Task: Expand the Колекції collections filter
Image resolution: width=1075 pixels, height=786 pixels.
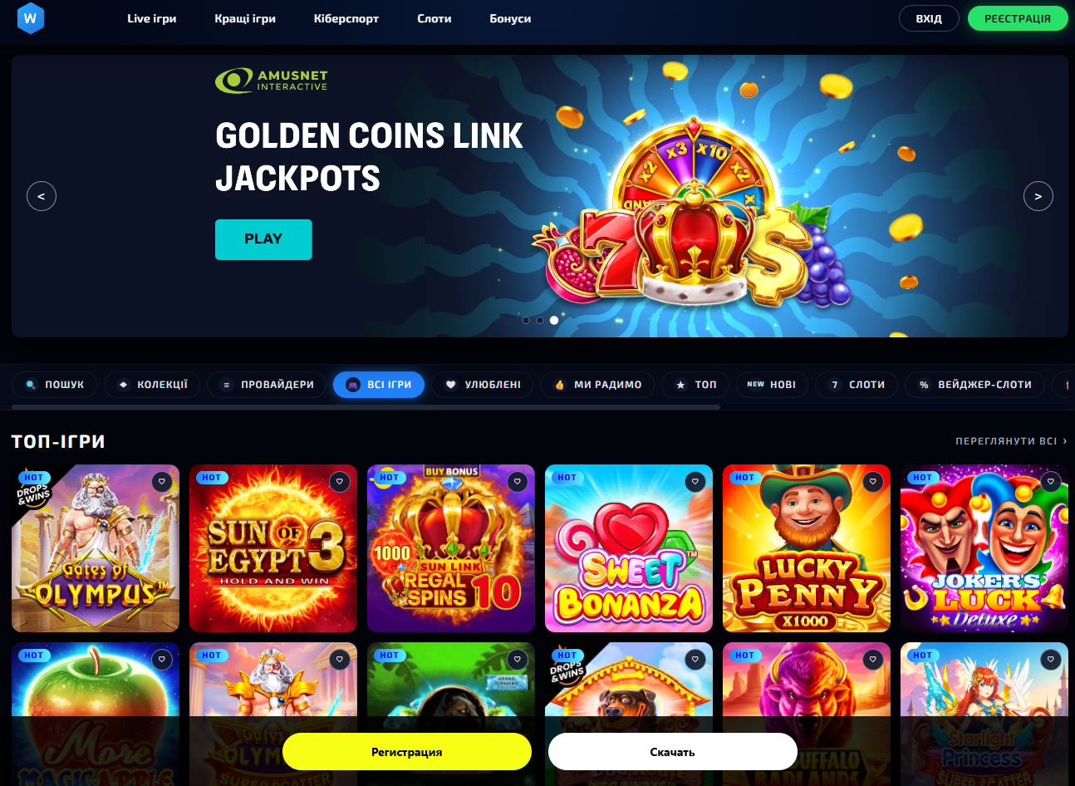Action: click(x=152, y=385)
